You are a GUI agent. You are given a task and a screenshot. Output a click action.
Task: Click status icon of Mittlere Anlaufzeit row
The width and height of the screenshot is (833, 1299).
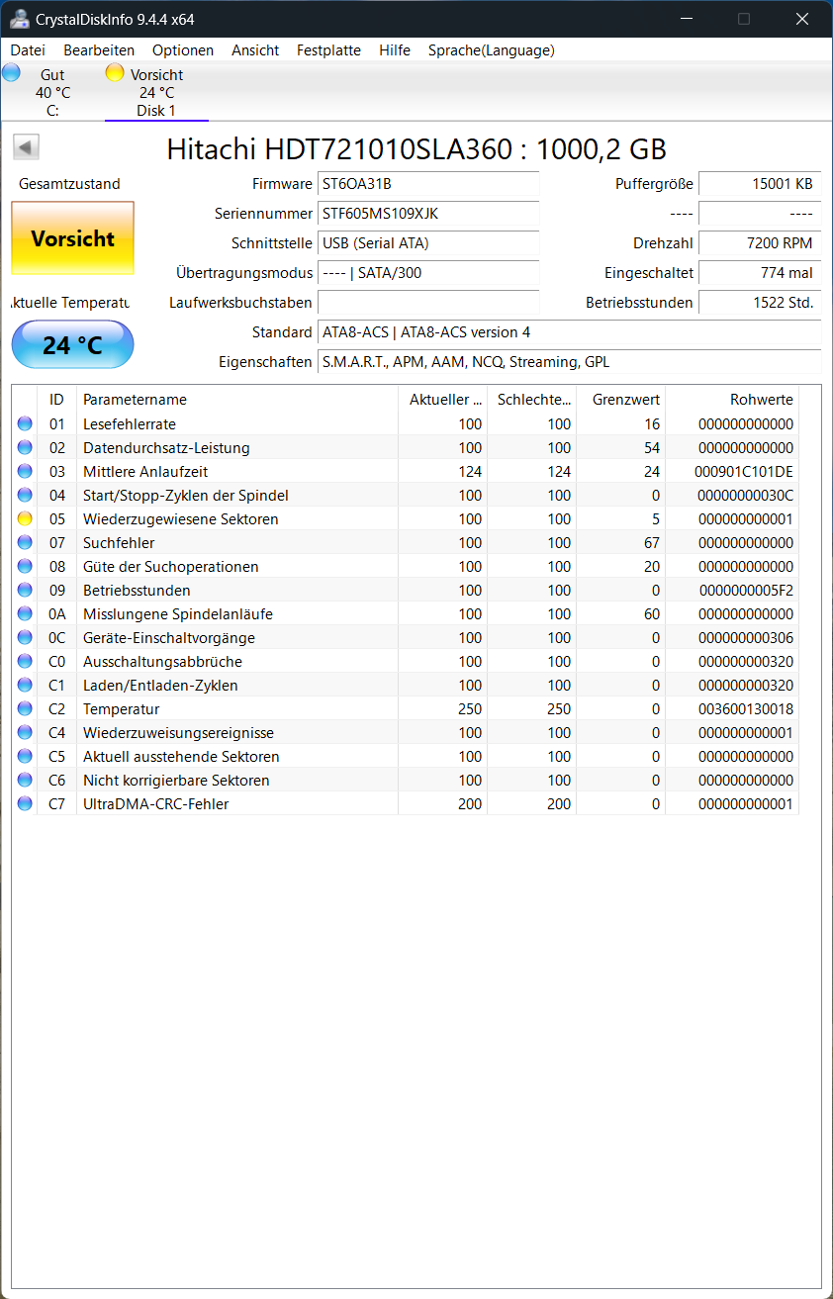25,472
